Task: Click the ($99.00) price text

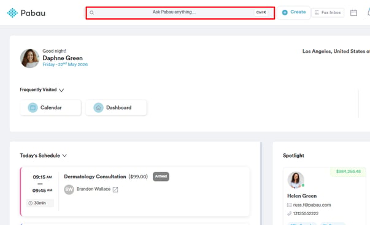Action: [x=138, y=177]
